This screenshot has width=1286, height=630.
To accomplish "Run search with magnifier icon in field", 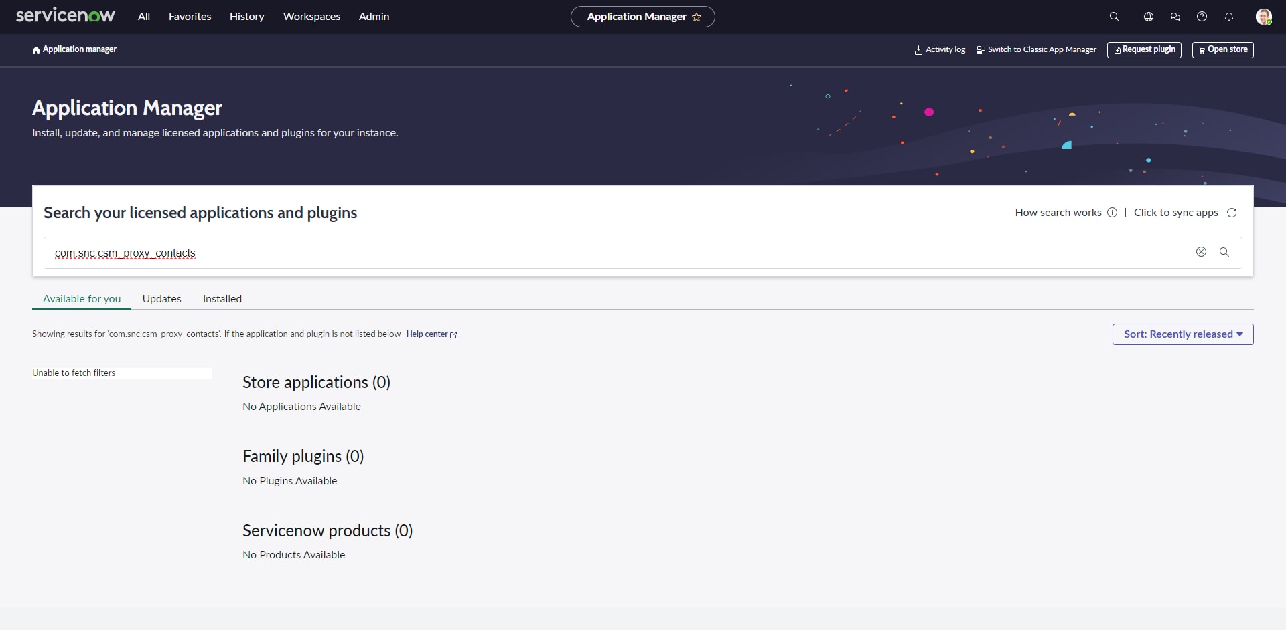I will tap(1224, 252).
